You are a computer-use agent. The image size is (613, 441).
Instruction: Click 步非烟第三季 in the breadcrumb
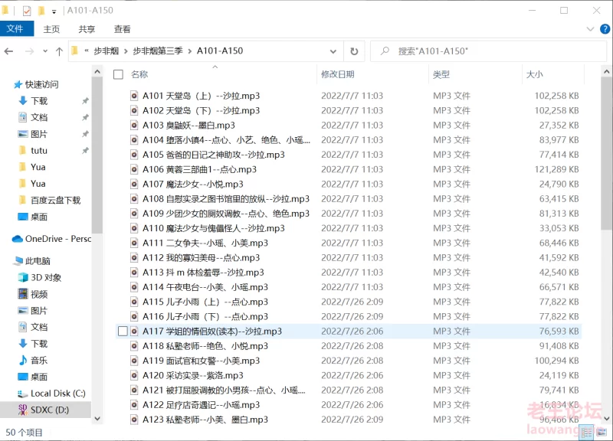[x=158, y=51]
